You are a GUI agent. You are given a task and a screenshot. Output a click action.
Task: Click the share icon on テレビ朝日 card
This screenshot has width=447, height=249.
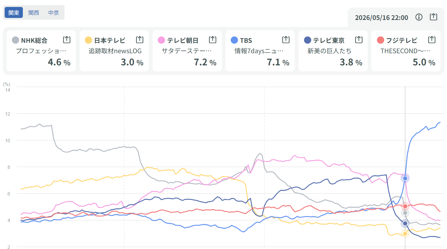(212, 40)
